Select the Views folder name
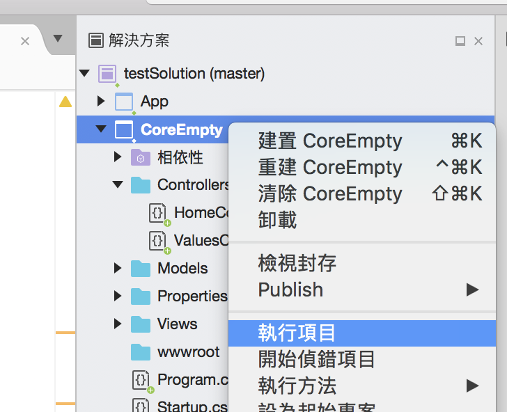 click(177, 324)
